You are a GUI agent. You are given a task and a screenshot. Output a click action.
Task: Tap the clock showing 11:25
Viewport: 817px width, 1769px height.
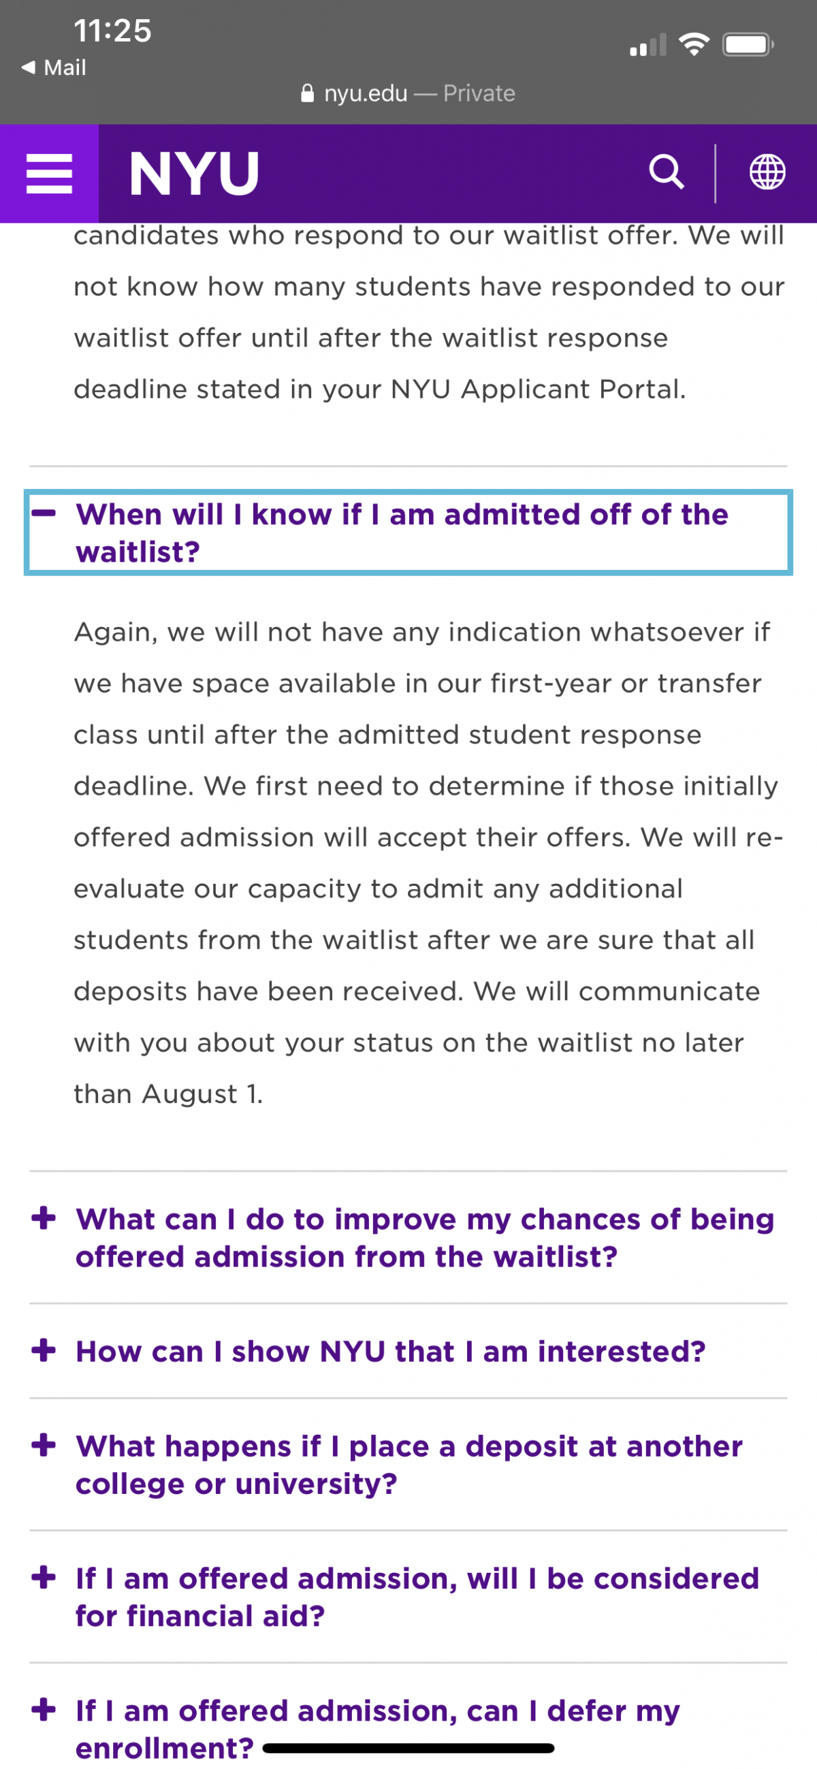pyautogui.click(x=112, y=31)
